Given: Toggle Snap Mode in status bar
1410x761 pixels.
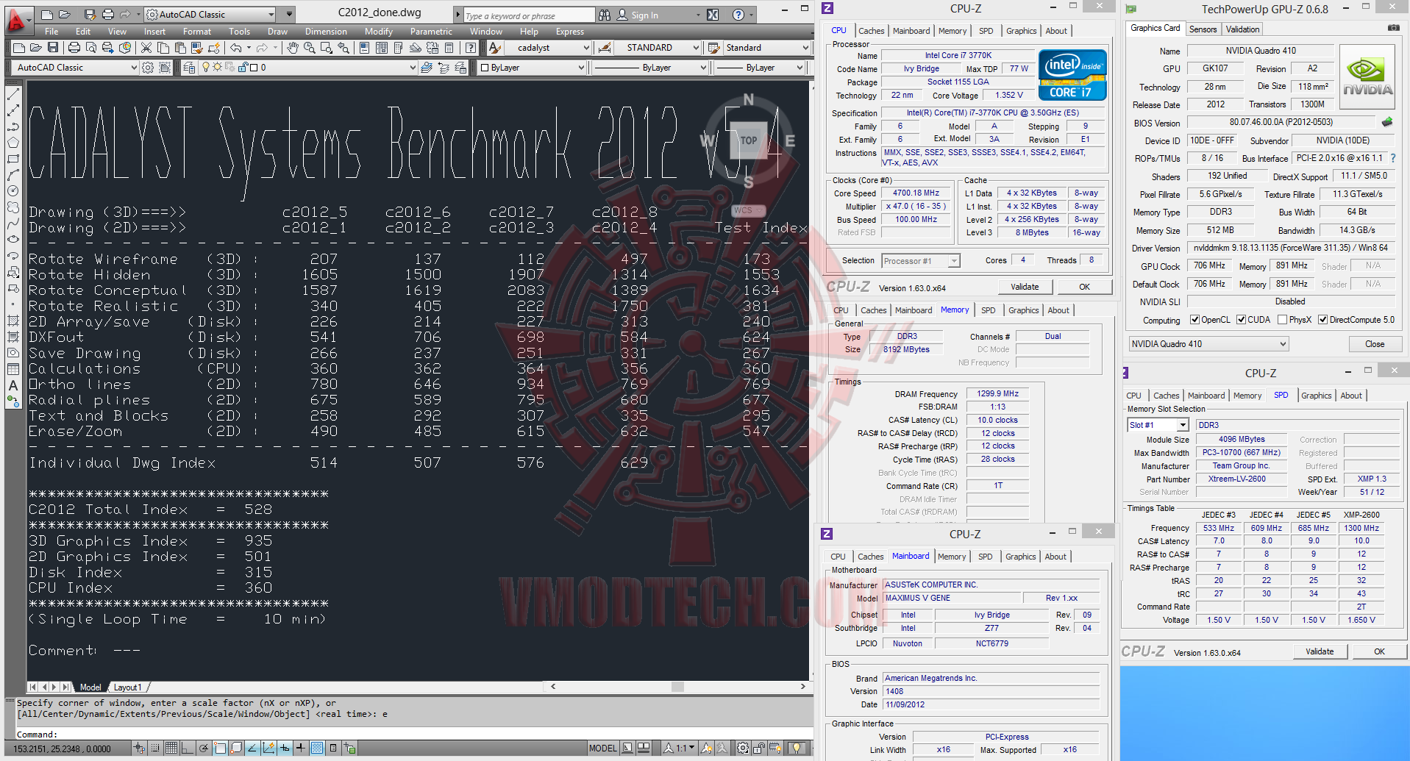Looking at the screenshot, I should (x=155, y=749).
